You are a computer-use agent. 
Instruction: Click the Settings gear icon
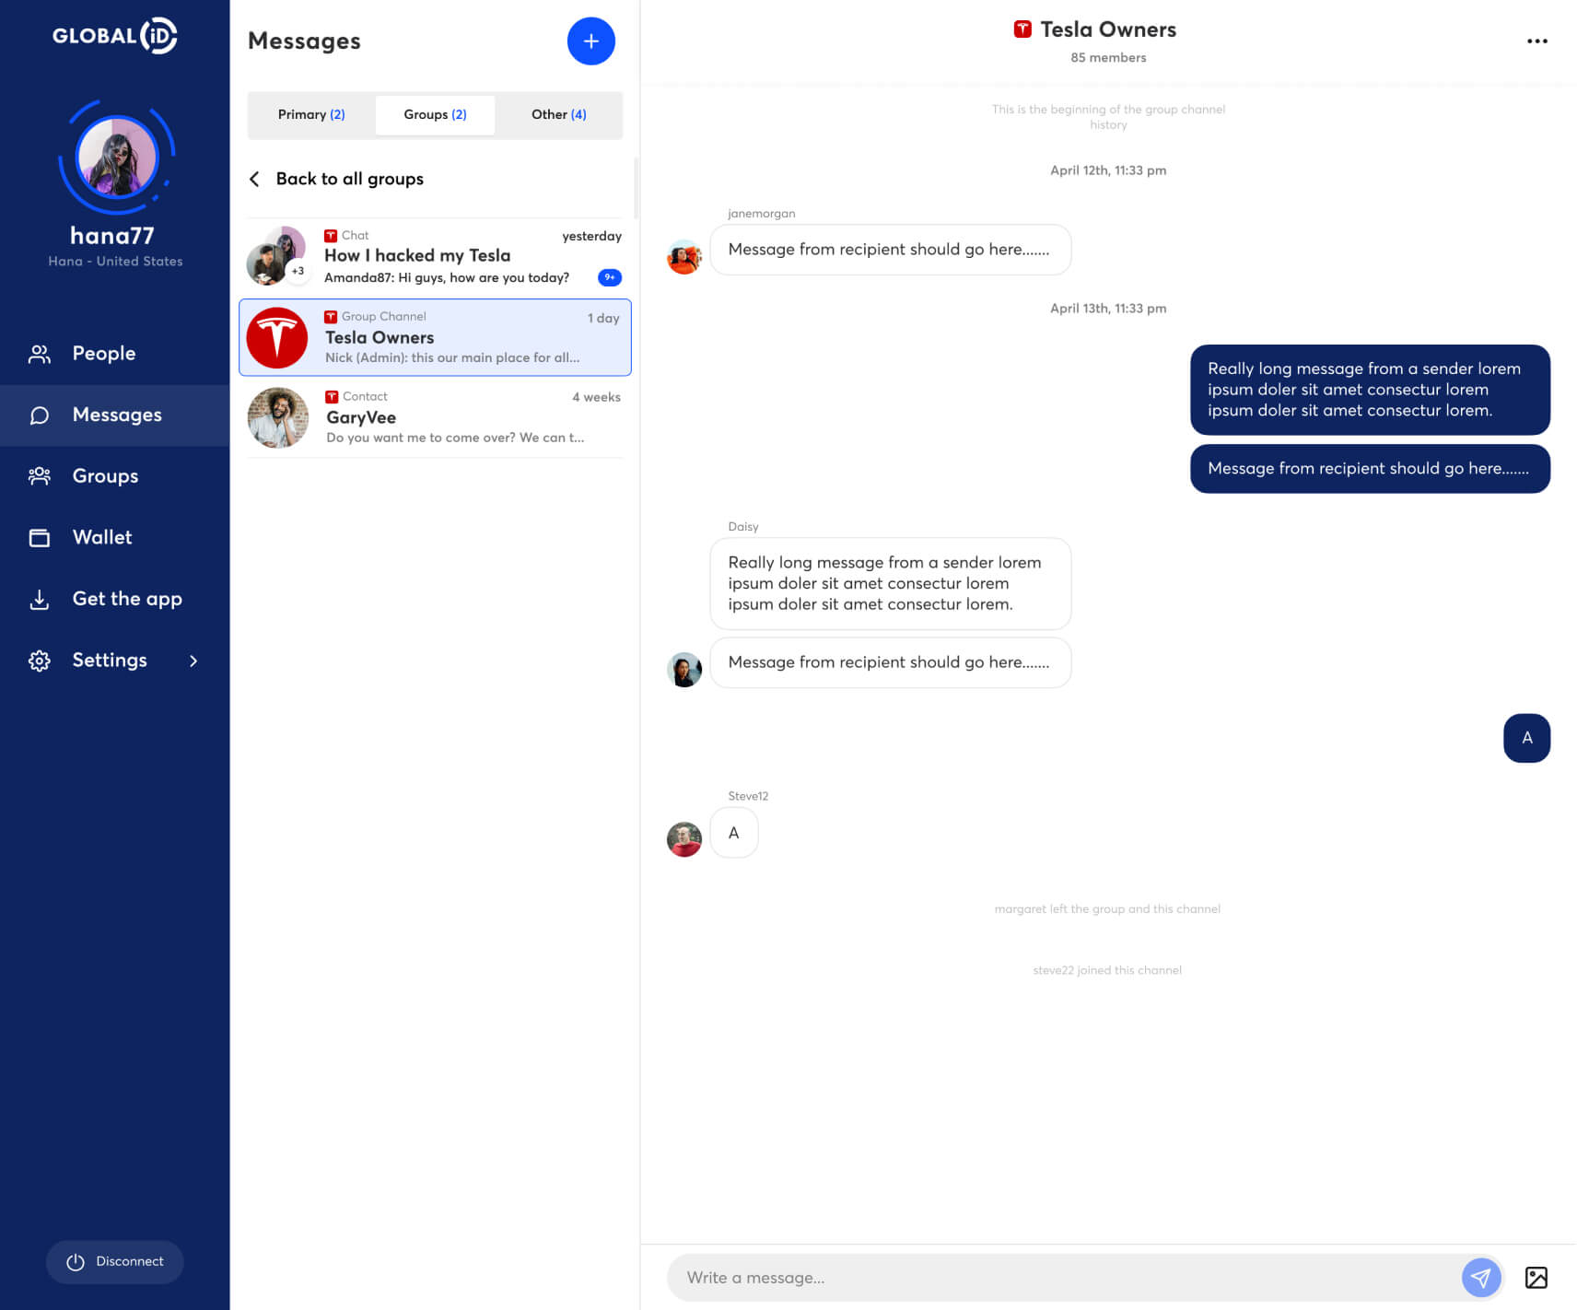(x=39, y=661)
